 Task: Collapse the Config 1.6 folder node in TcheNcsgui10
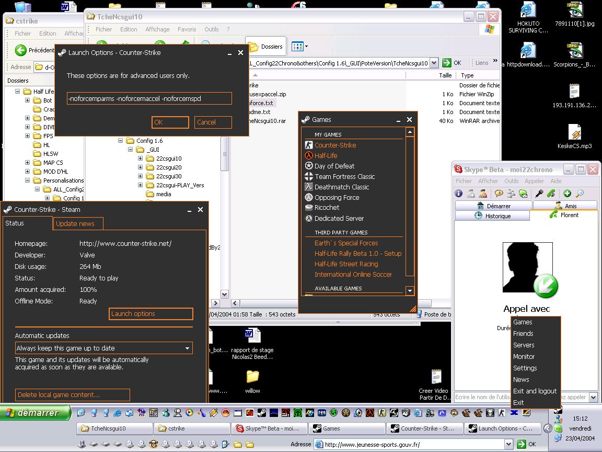(120, 140)
